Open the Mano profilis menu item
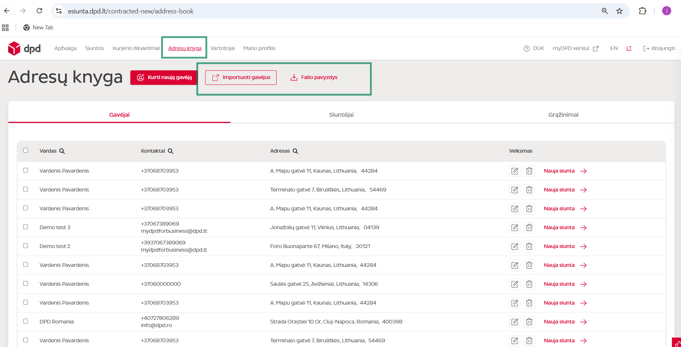Screen dimensions: 681x347 pos(260,48)
